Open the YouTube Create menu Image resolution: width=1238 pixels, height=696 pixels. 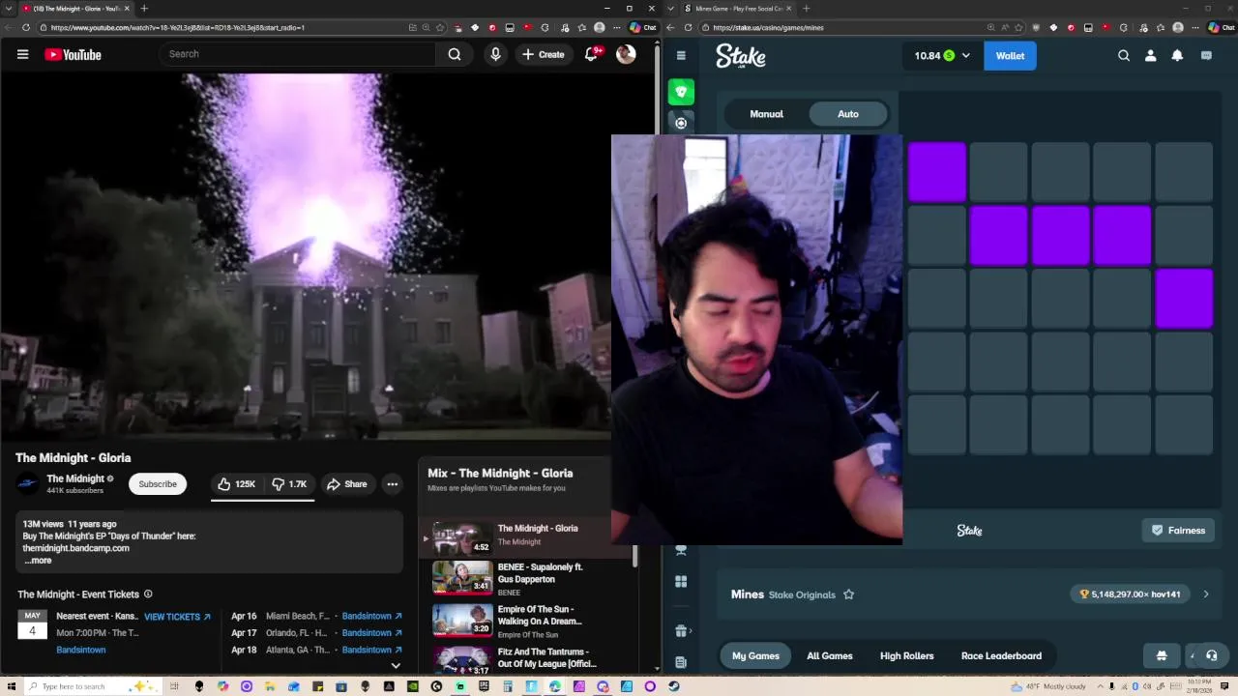(x=544, y=54)
